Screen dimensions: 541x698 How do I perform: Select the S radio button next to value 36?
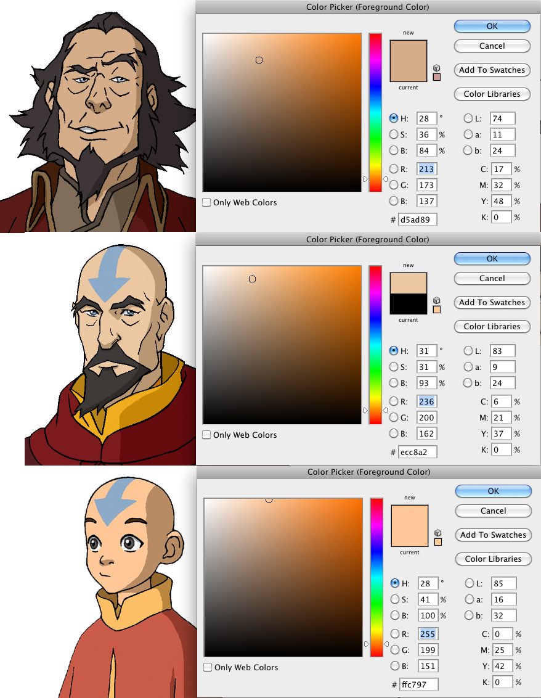[394, 134]
